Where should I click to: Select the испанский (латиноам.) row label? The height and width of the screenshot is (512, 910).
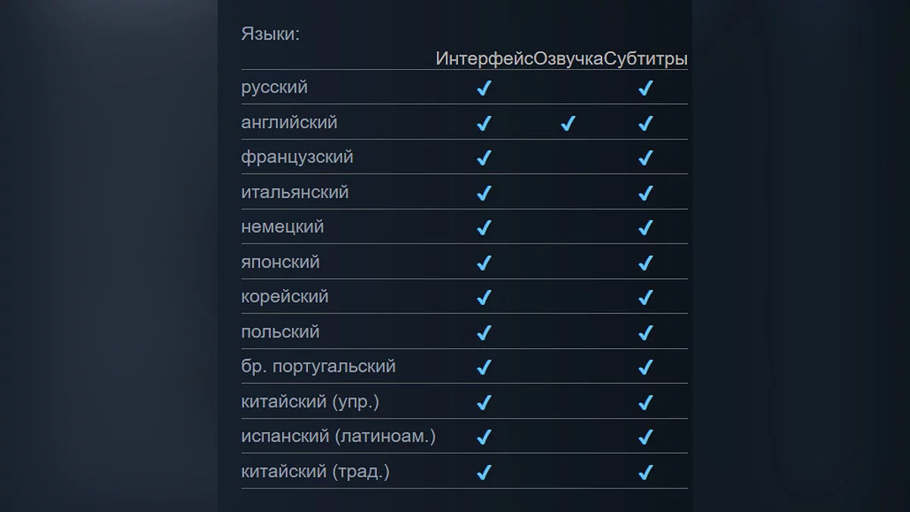click(338, 436)
